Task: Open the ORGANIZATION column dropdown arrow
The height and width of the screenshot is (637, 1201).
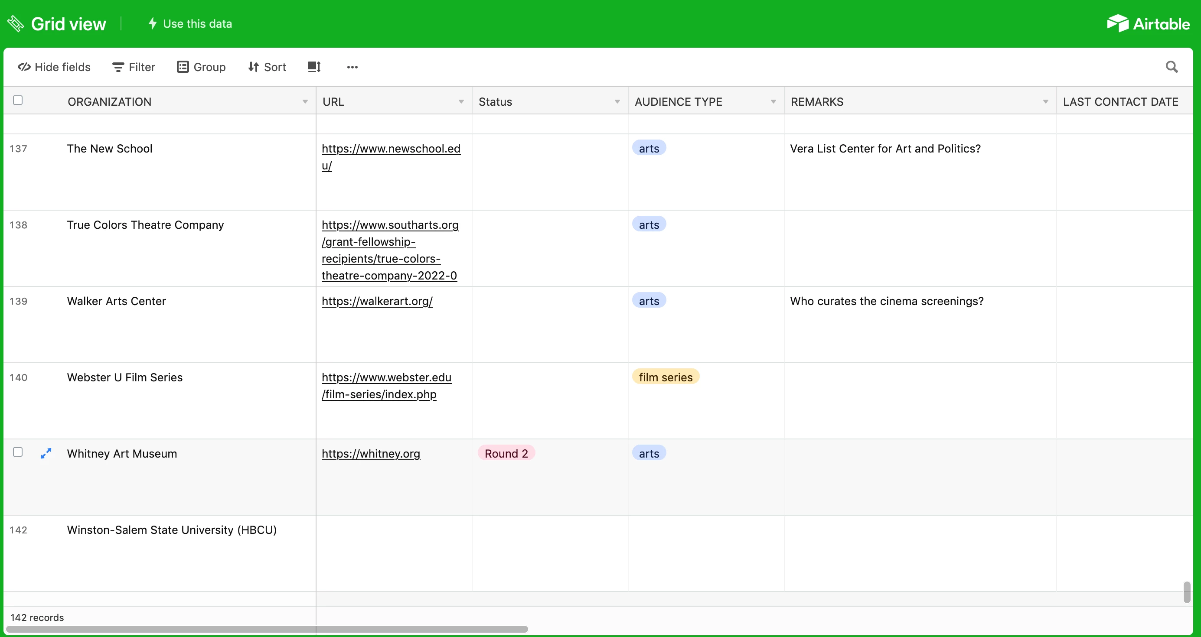Action: [305, 101]
